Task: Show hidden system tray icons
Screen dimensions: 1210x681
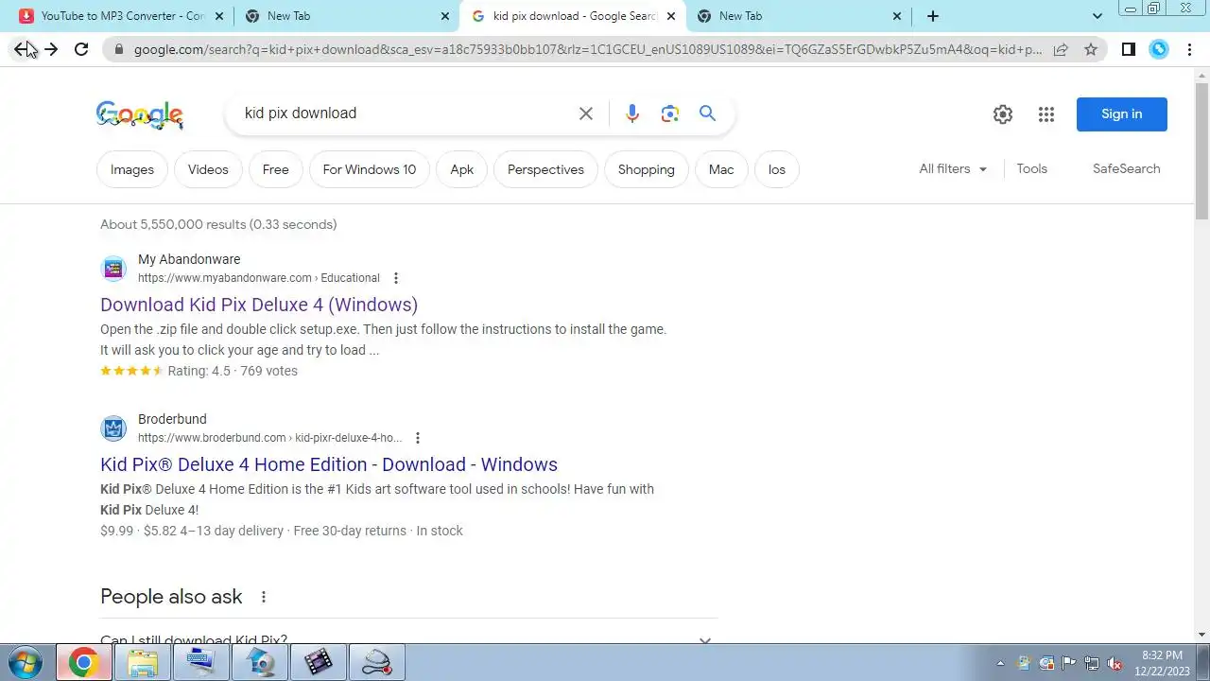Action: (1000, 663)
